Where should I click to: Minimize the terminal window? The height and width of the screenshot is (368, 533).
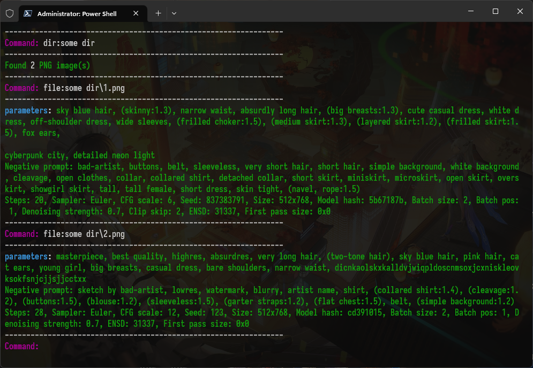[x=471, y=11]
